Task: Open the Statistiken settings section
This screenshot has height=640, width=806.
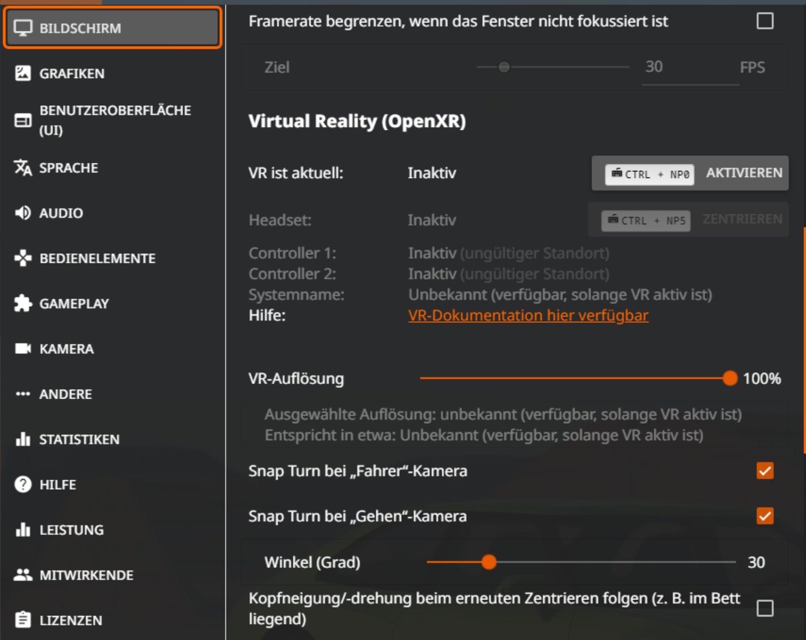Action: click(79, 440)
